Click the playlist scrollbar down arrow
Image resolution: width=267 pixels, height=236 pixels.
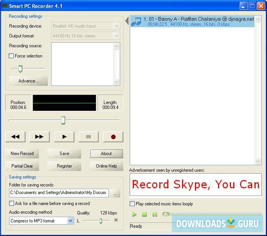258,161
